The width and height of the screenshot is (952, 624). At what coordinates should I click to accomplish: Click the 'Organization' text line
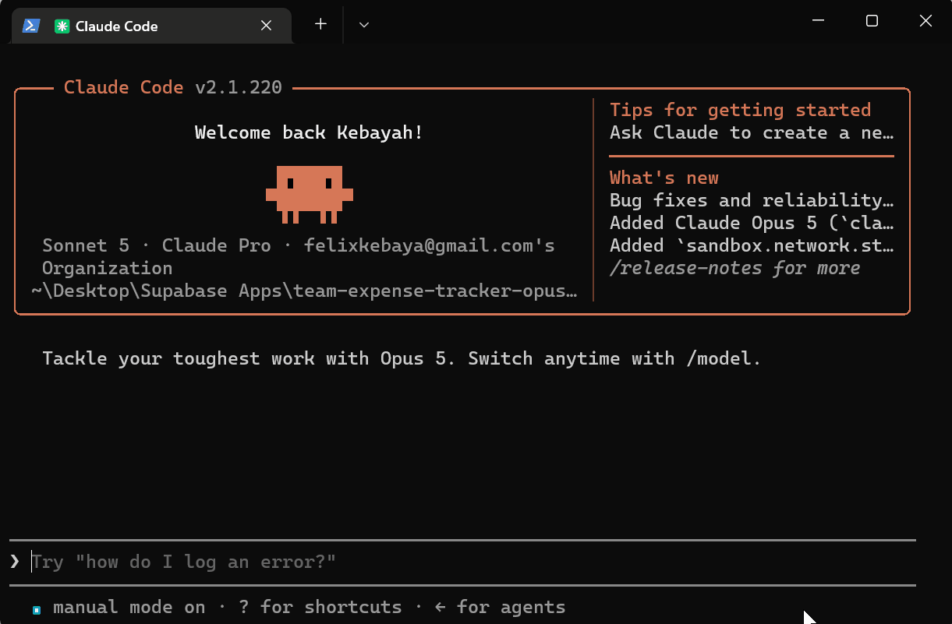coord(108,269)
